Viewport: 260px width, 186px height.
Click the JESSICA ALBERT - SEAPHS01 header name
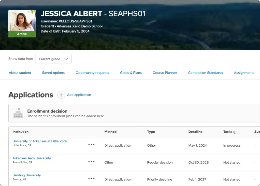93,14
